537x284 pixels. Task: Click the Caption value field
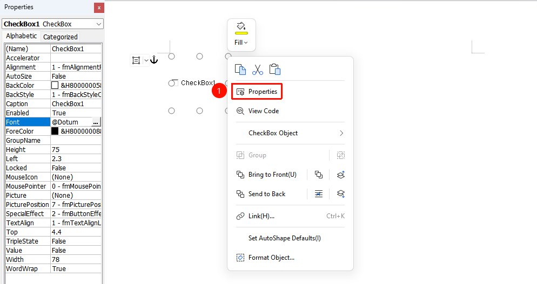pos(76,104)
